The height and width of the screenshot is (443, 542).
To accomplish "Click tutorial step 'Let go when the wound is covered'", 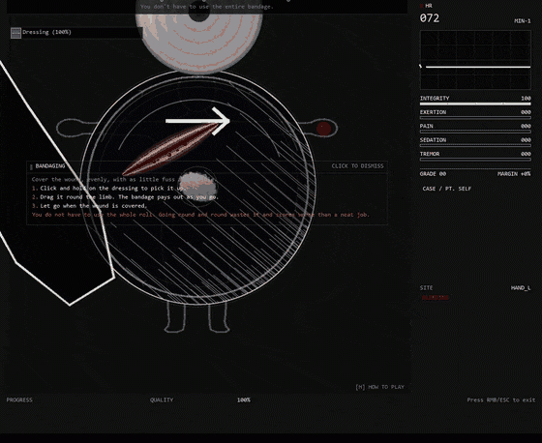I will pyautogui.click(x=89, y=206).
